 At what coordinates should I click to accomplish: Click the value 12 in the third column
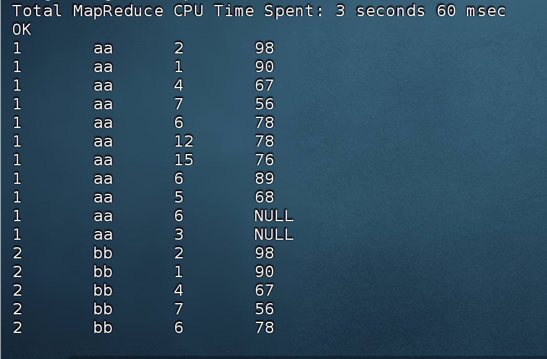(x=184, y=141)
